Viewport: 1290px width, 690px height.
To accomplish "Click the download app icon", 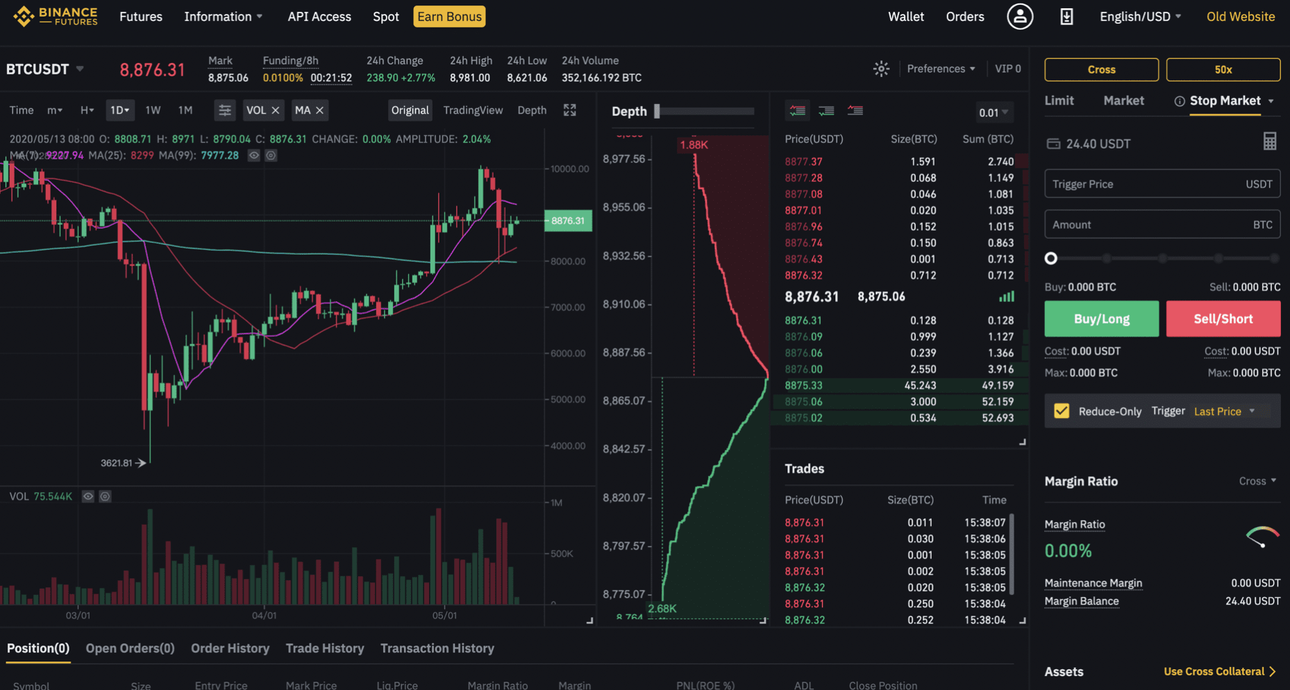I will click(1066, 16).
